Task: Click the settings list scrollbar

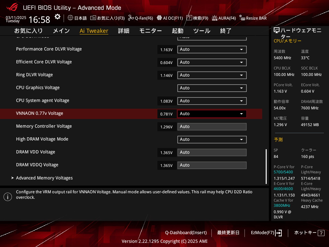Action: [x=266, y=167]
